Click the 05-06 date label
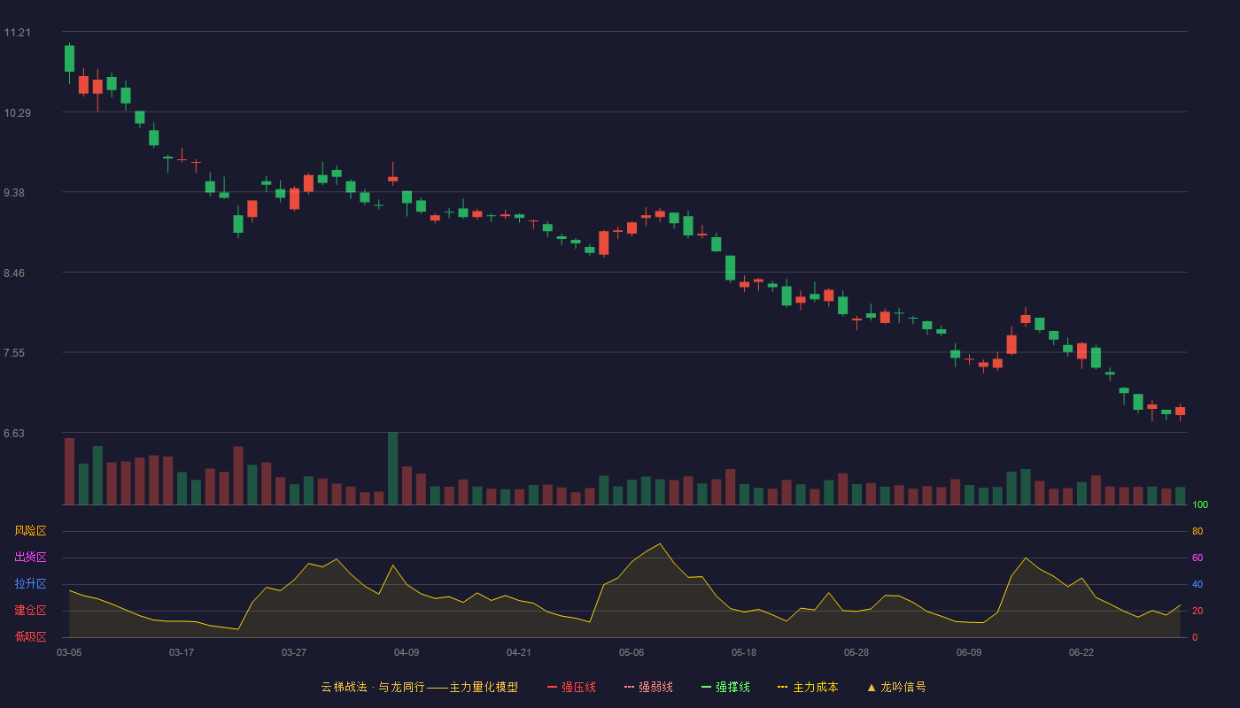 tap(632, 652)
